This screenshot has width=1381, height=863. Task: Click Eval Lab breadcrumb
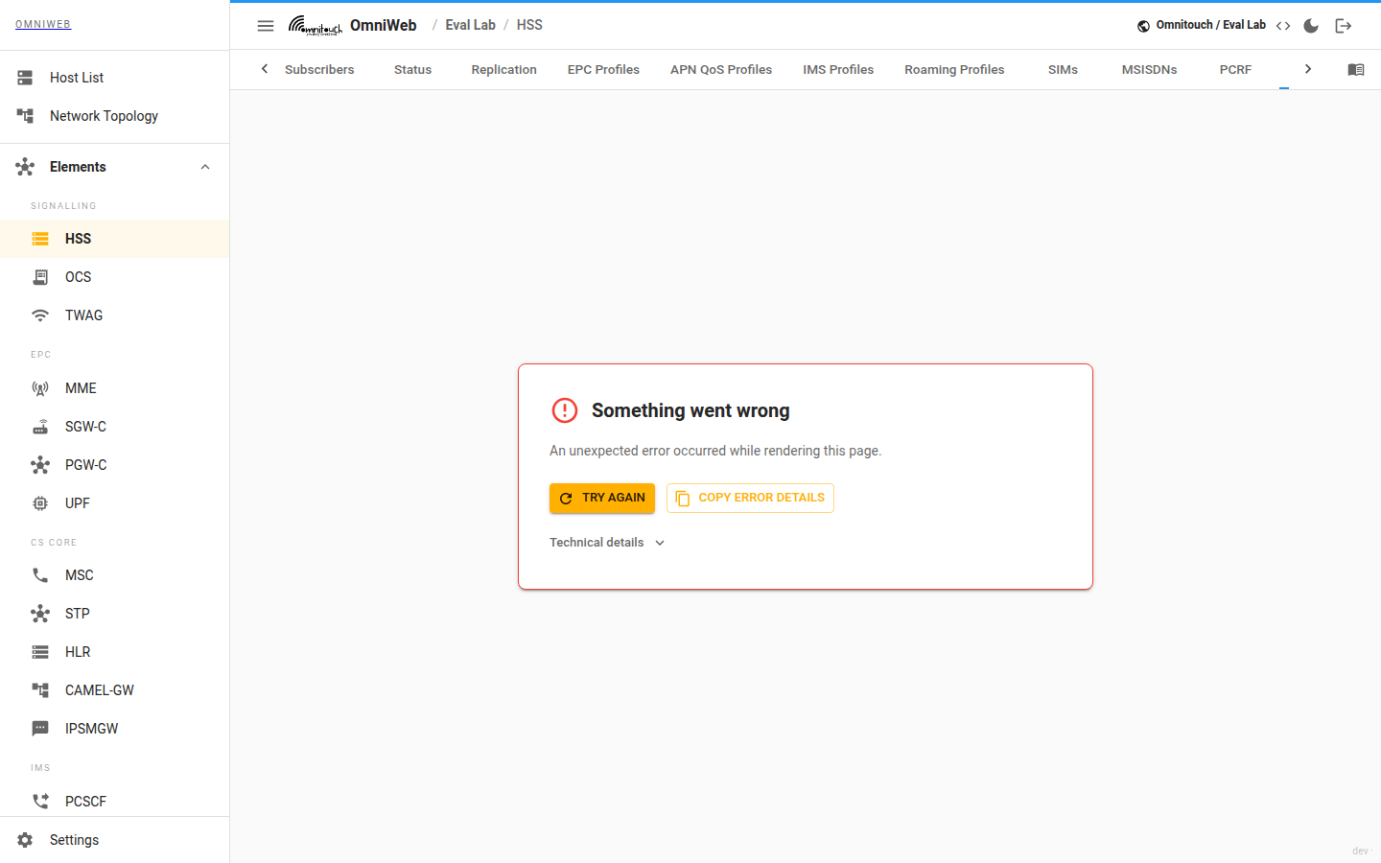point(470,25)
